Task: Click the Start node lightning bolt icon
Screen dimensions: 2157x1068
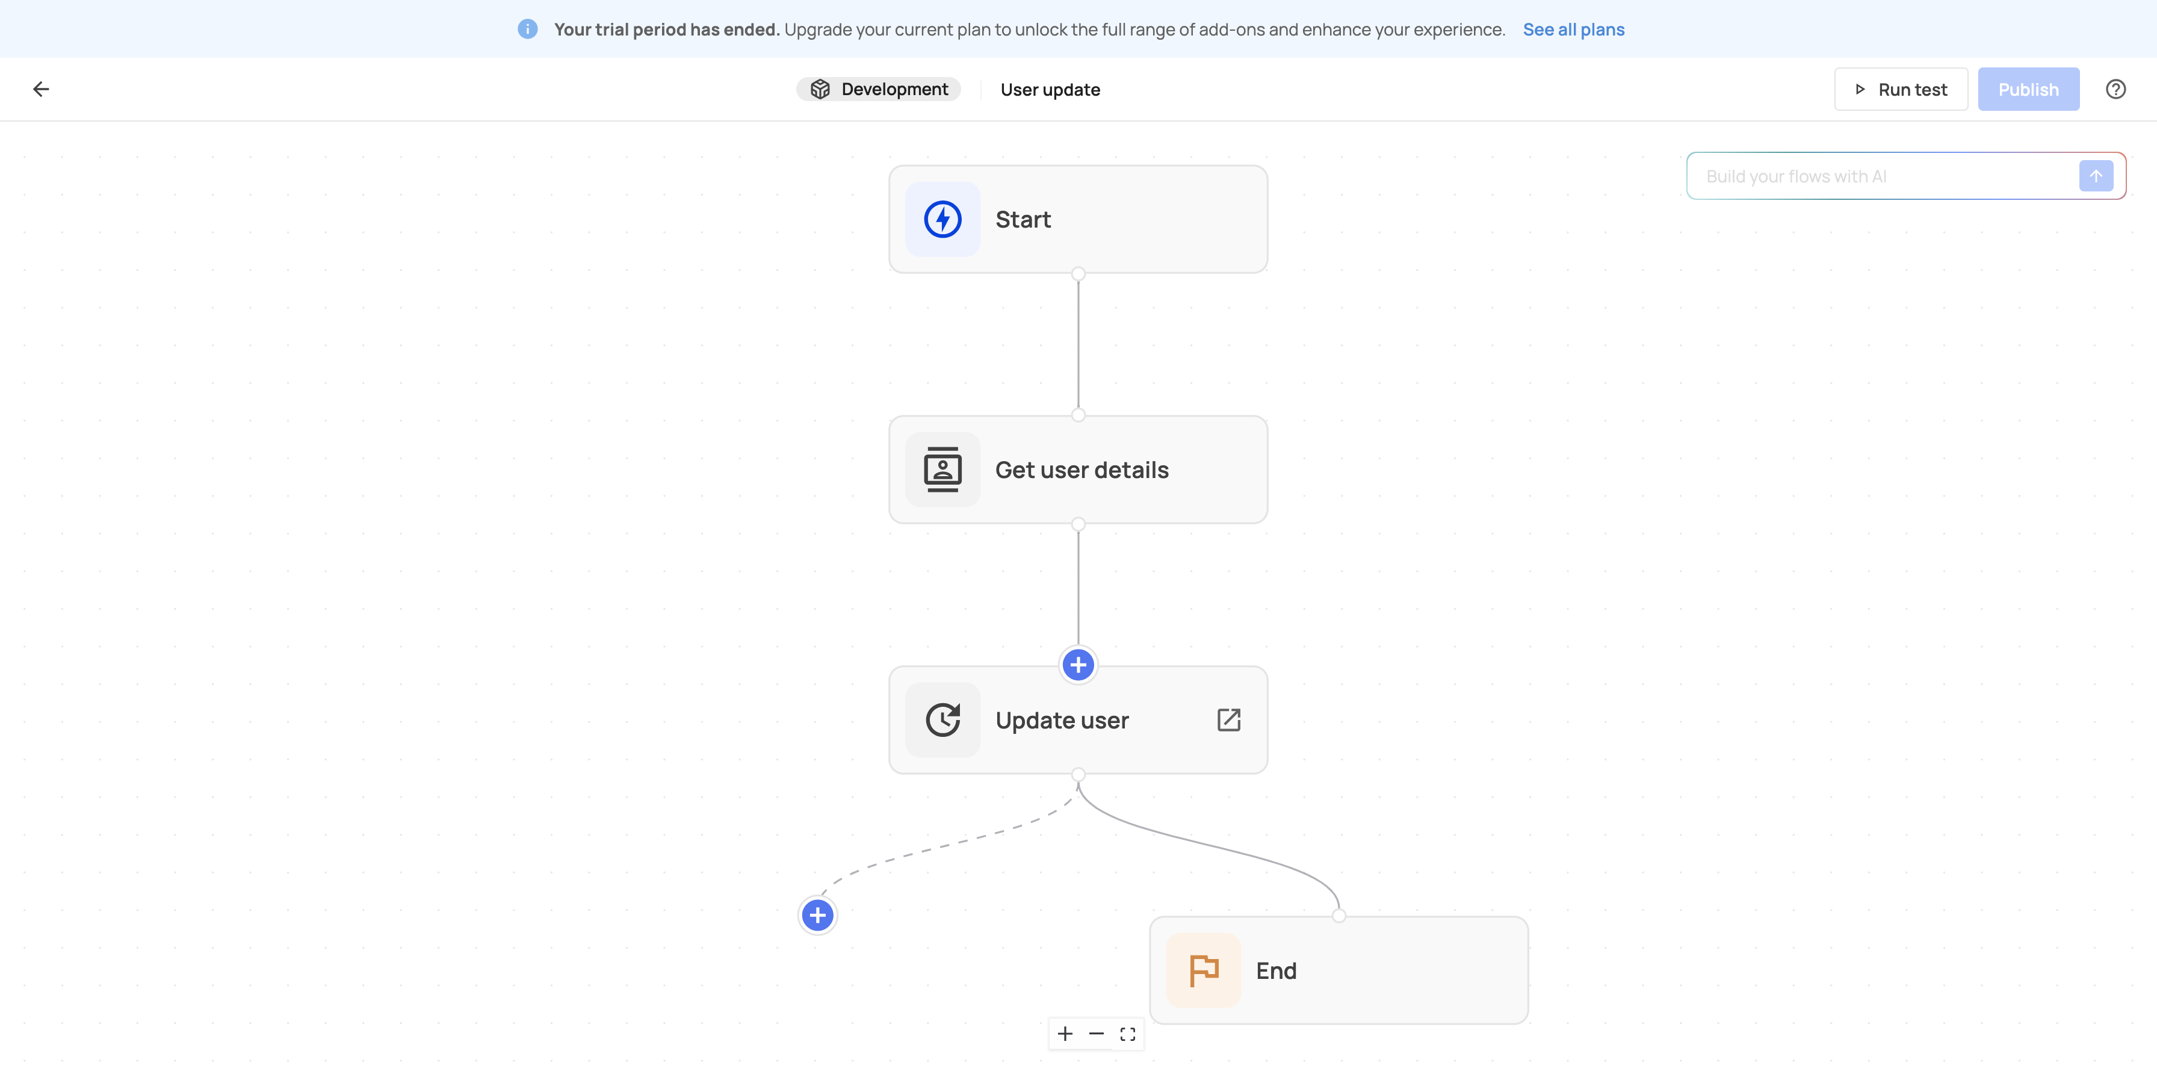Action: [x=943, y=220]
